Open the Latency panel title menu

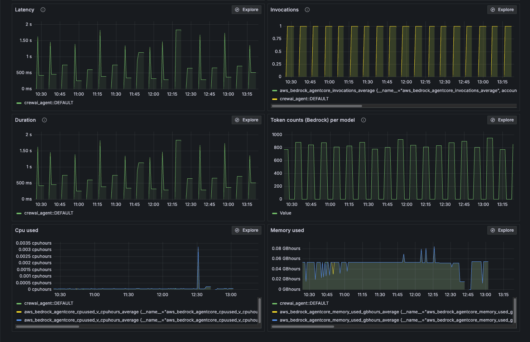click(25, 10)
